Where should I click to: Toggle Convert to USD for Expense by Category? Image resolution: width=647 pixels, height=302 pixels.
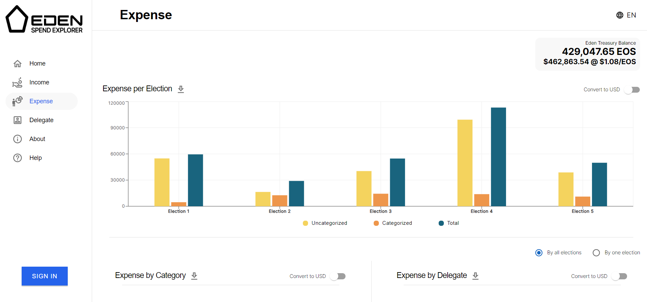[338, 276]
